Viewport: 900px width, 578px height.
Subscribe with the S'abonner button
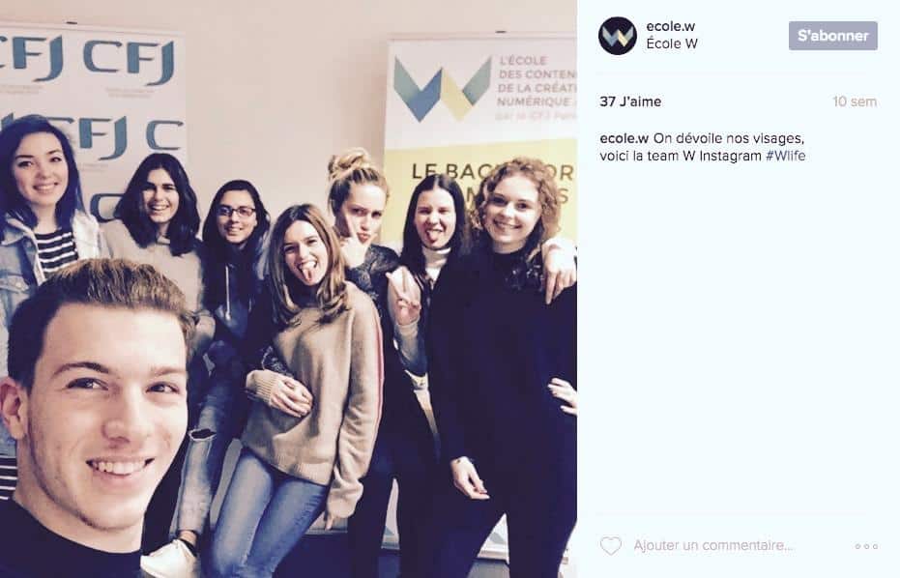833,36
